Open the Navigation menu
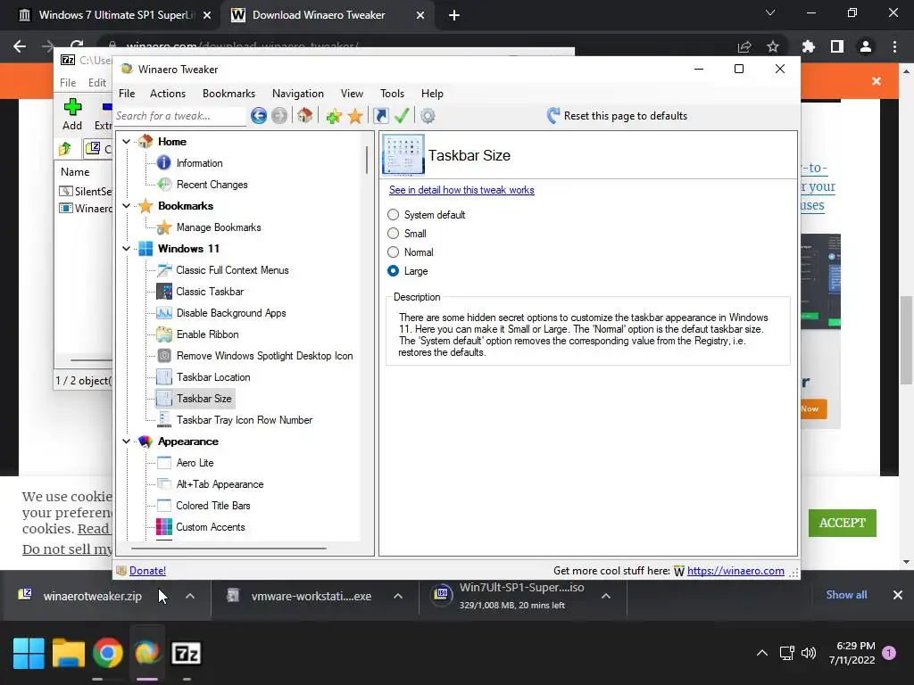 pos(298,93)
